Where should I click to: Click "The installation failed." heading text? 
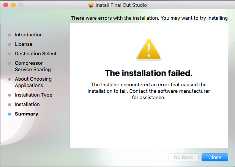pyautogui.click(x=148, y=73)
